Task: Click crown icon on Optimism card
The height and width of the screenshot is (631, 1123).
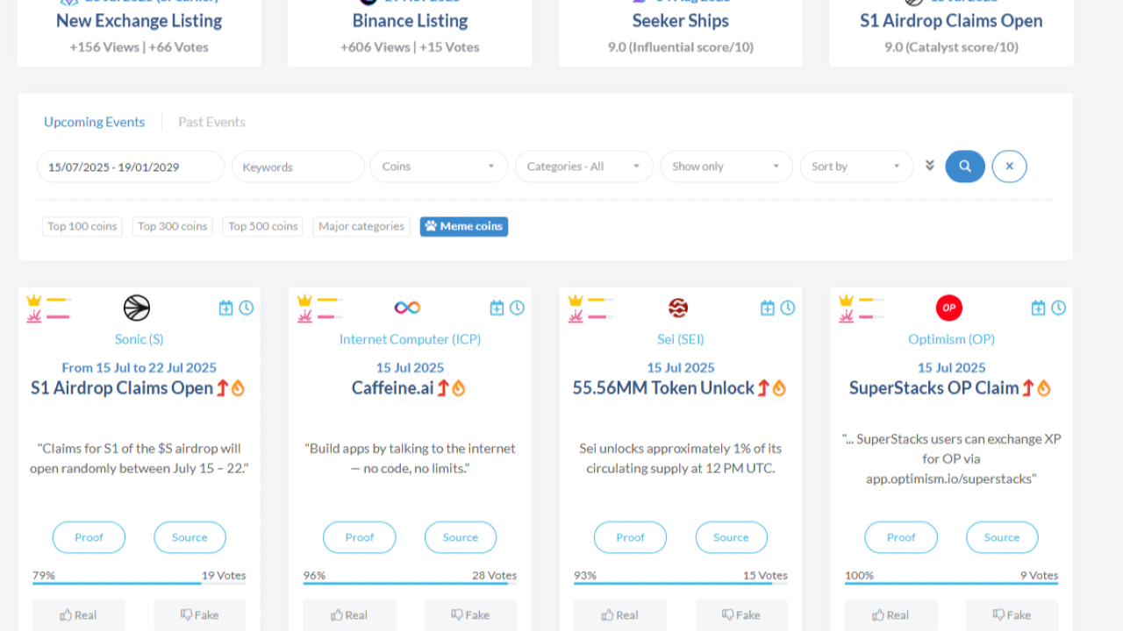Action: coord(846,300)
